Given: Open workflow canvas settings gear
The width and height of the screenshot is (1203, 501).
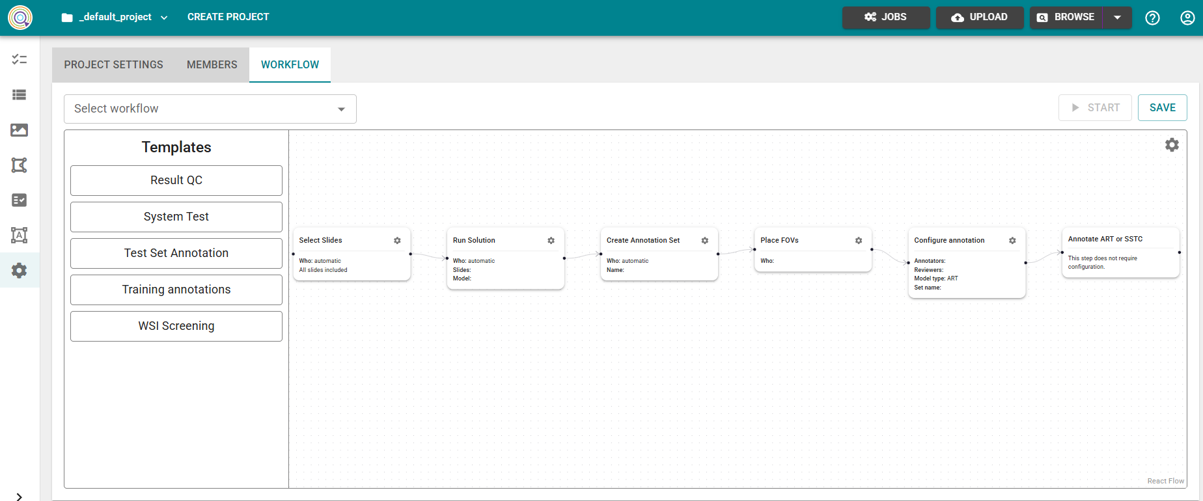Looking at the screenshot, I should pos(1172,145).
